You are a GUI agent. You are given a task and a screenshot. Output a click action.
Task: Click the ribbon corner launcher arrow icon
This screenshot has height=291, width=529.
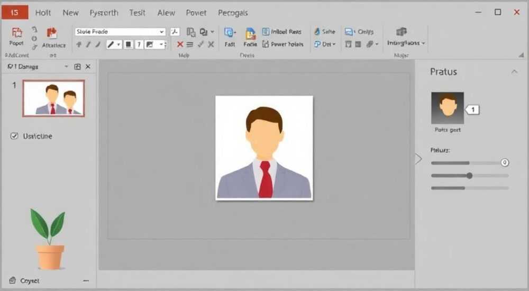(x=522, y=54)
